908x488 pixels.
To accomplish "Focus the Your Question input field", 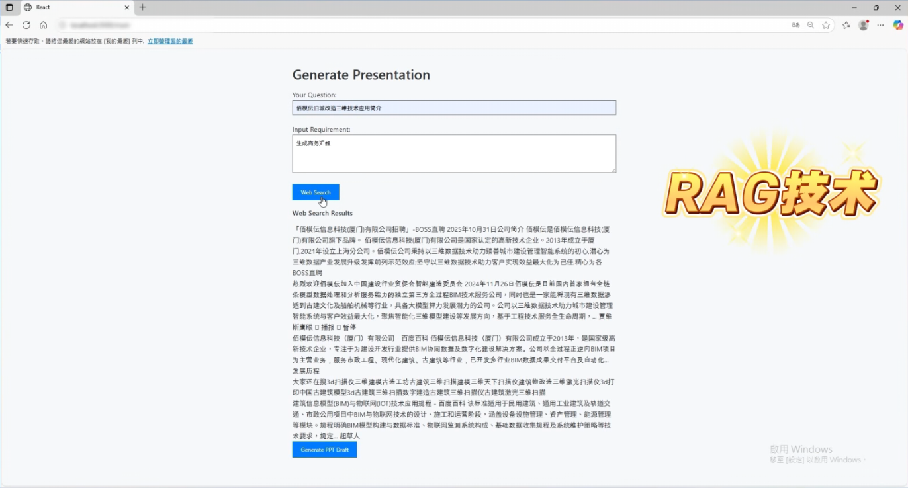I will pos(454,108).
